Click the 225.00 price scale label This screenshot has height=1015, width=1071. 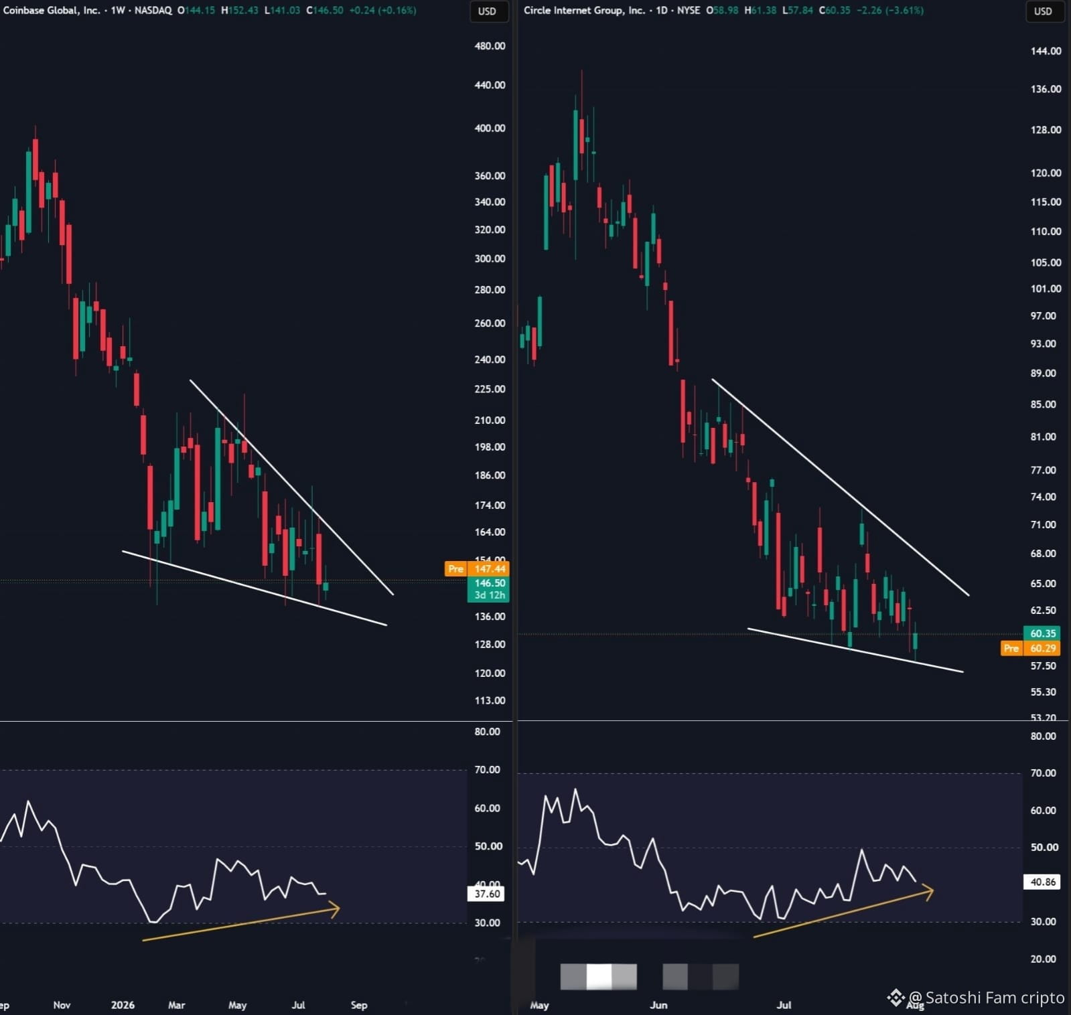point(490,389)
